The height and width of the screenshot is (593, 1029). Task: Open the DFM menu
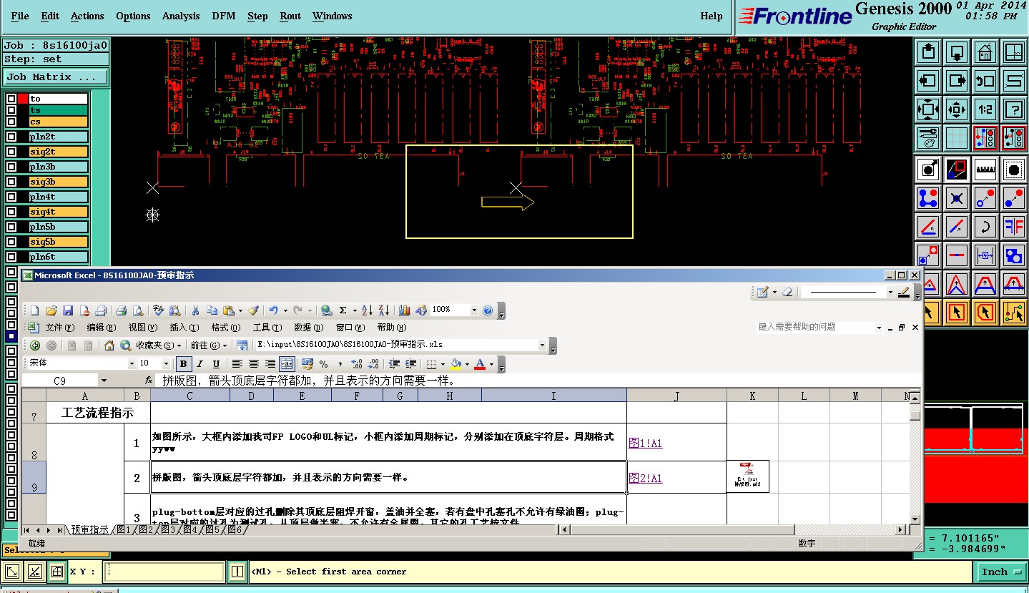pos(224,16)
